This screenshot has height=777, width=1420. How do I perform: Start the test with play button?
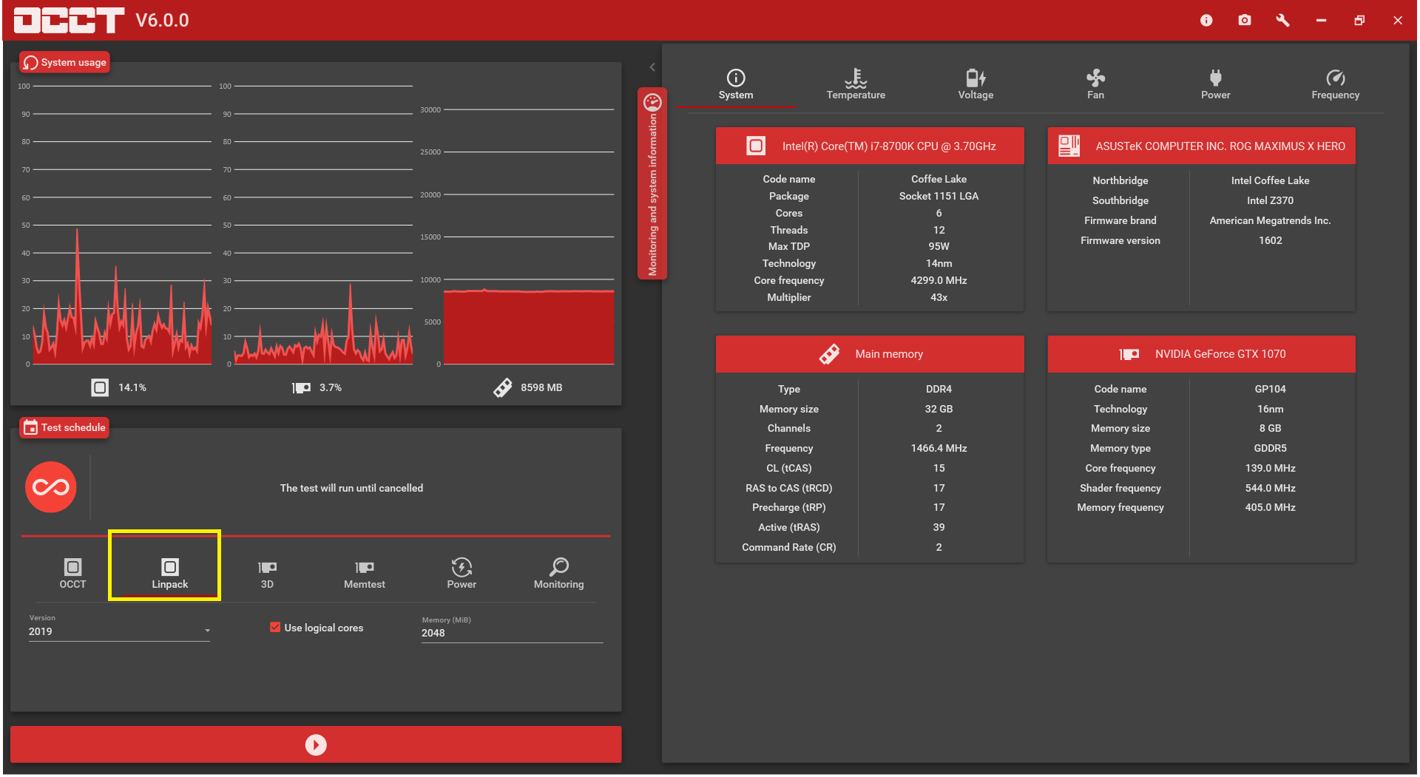[x=316, y=744]
